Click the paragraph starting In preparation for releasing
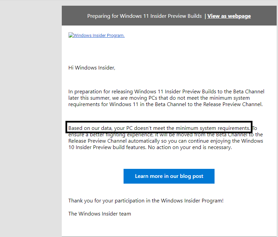The image size is (278, 237). point(166,98)
